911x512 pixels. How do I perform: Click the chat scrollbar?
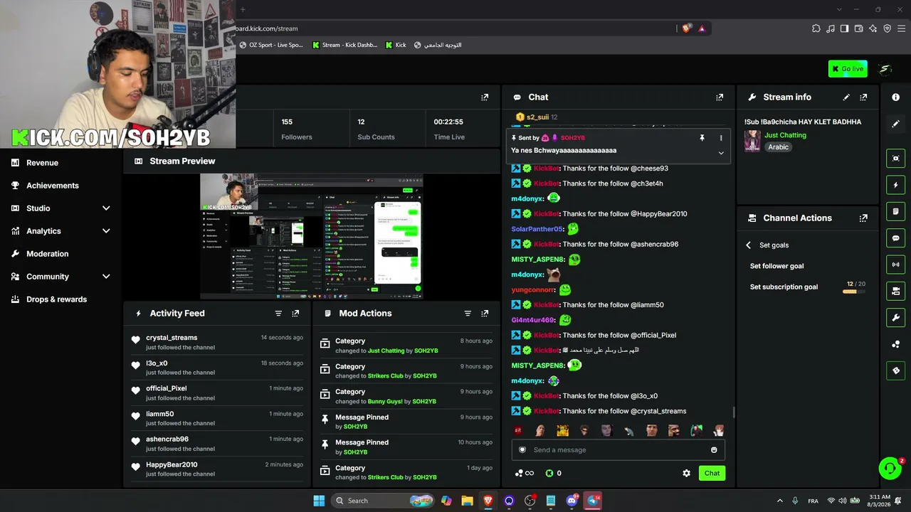734,412
